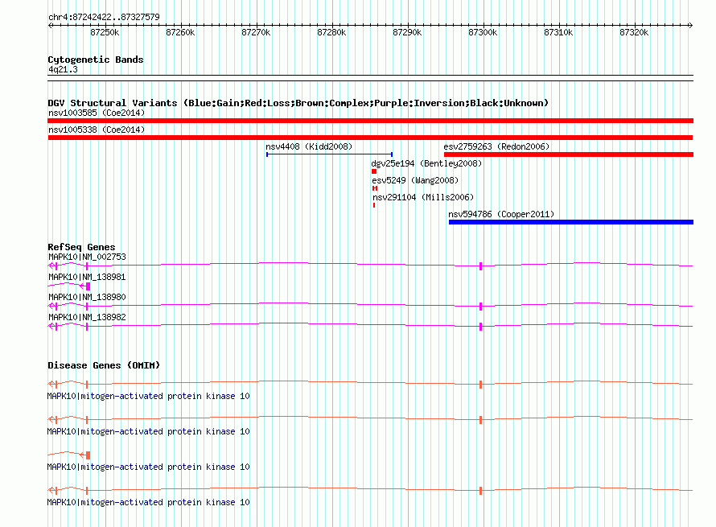
Task: Click the MAPK10|NM_138980 transcript label
Action: (x=87, y=298)
